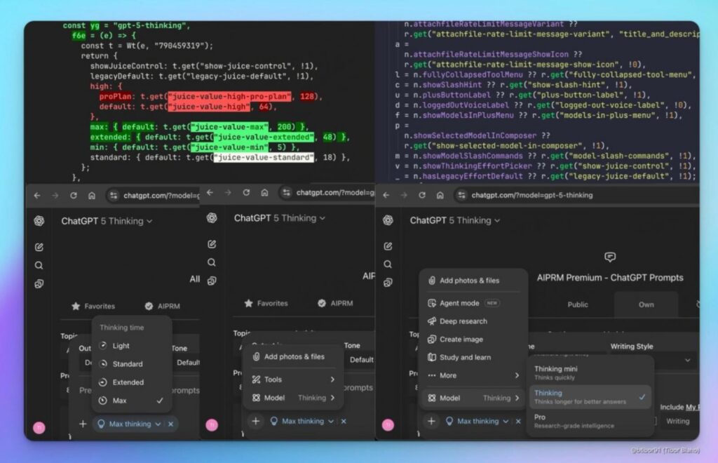The height and width of the screenshot is (463, 718).
Task: Switch to the Public tab
Action: [578, 304]
